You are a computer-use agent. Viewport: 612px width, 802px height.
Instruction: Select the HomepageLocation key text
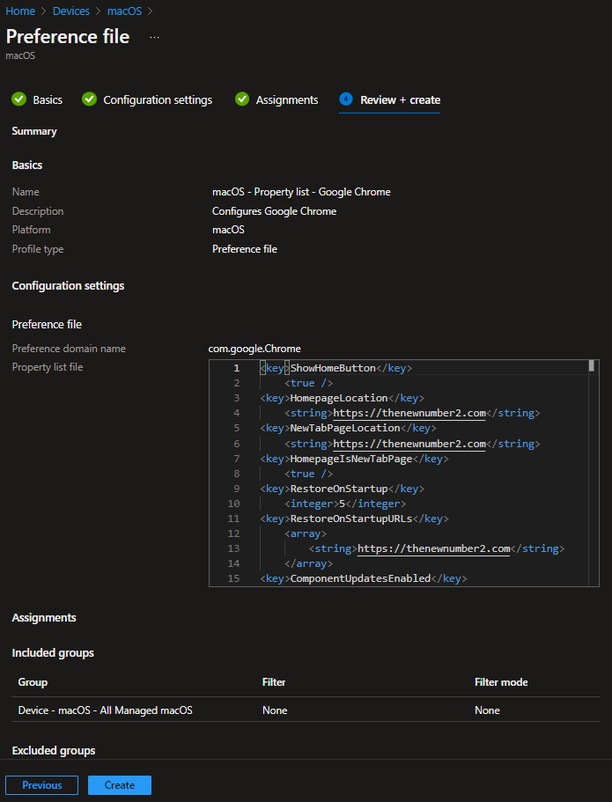pos(339,398)
